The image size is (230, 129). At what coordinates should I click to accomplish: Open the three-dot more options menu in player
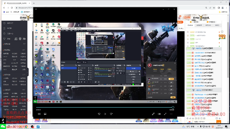pos(171,114)
